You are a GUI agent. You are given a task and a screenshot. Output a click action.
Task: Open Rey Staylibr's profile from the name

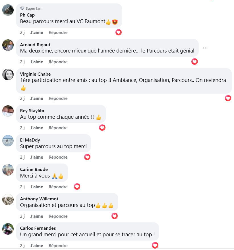(32, 111)
